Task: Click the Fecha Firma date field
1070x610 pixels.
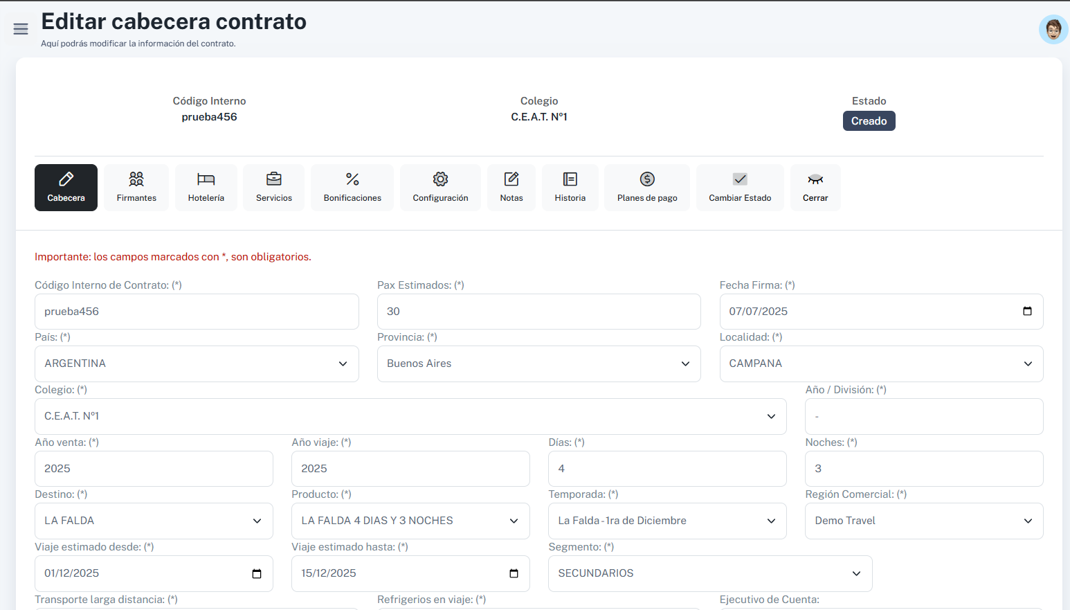Action: 881,312
